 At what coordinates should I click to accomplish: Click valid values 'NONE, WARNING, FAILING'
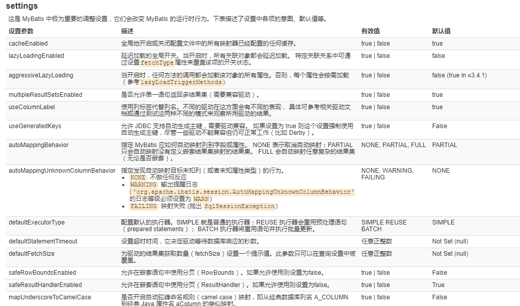[388, 174]
